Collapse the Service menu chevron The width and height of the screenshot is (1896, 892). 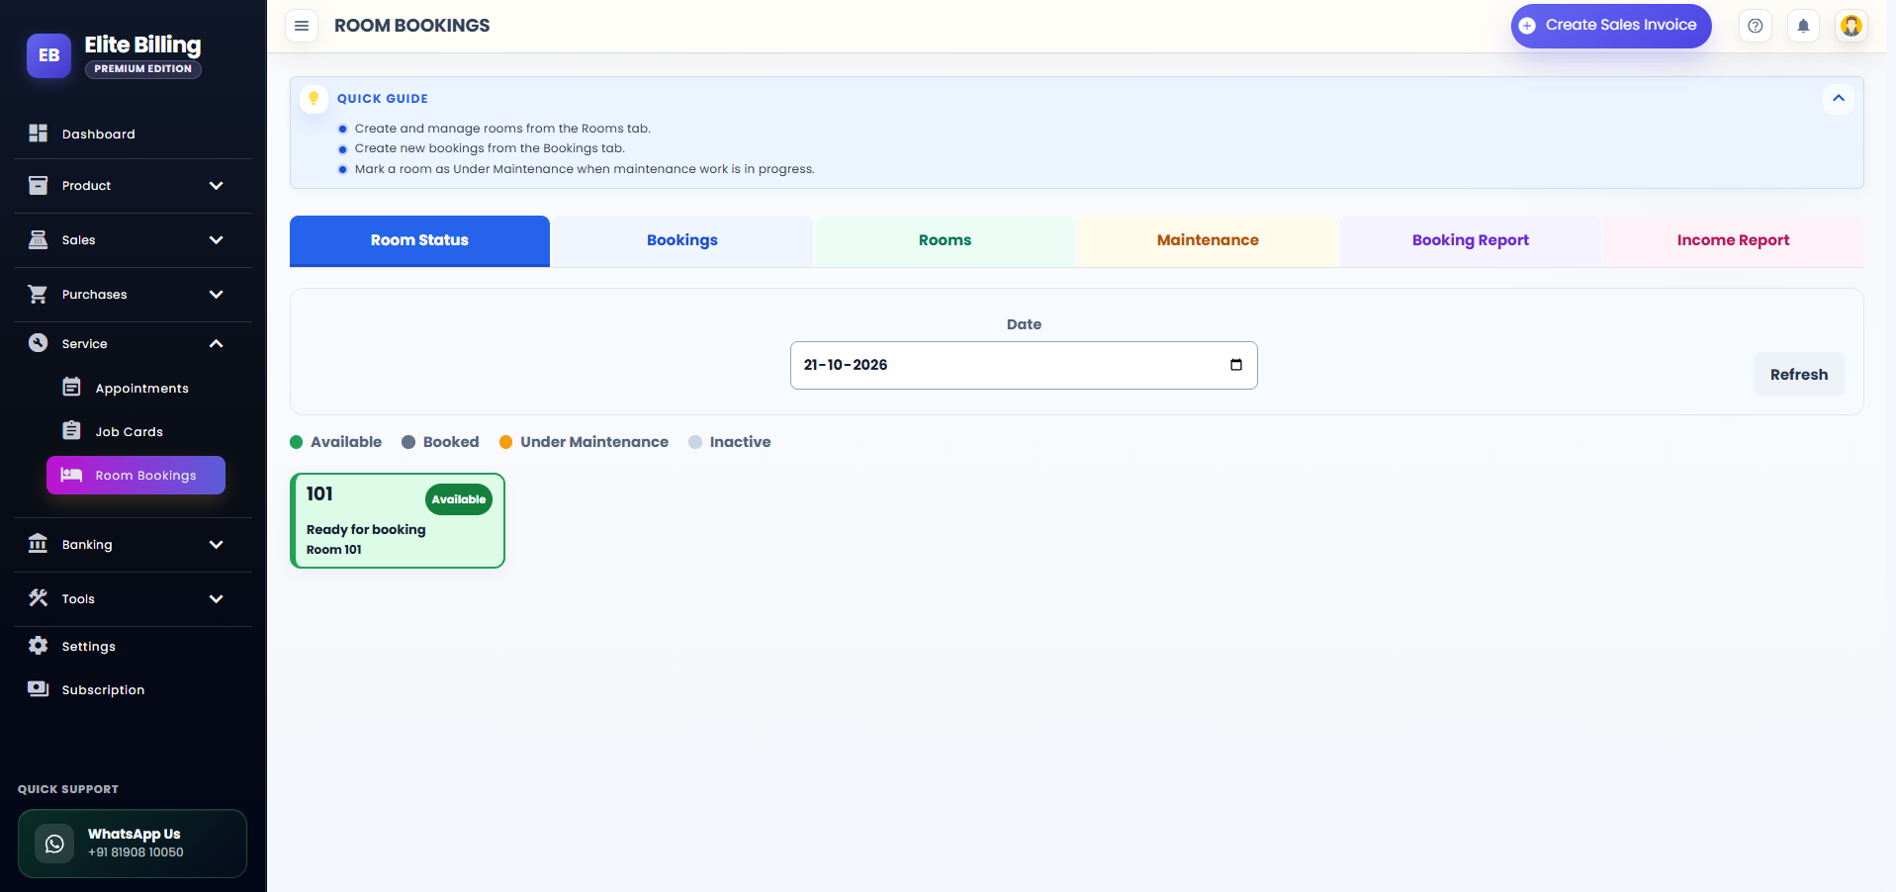coord(216,343)
